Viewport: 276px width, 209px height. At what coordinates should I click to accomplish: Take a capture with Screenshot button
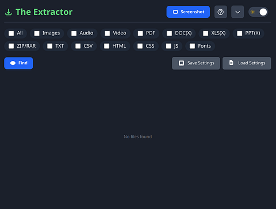[x=188, y=12]
